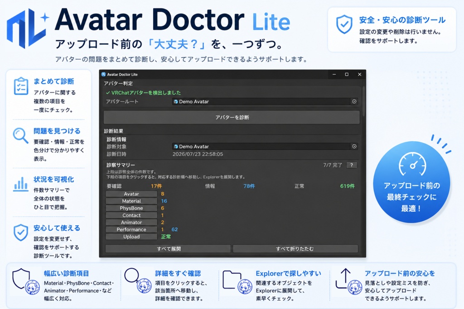This screenshot has width=464, height=309.
Task: Click the shield icon beside 安全・安心の診断ツール
Action: click(x=344, y=24)
